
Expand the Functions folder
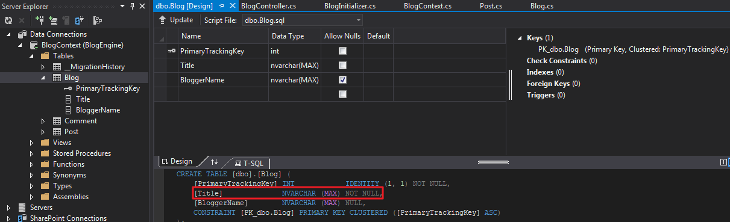pos(32,164)
